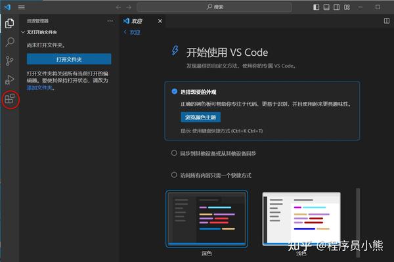Click the split editor right icon
Screen dimensions: 394x262
pyautogui.click(x=387, y=21)
